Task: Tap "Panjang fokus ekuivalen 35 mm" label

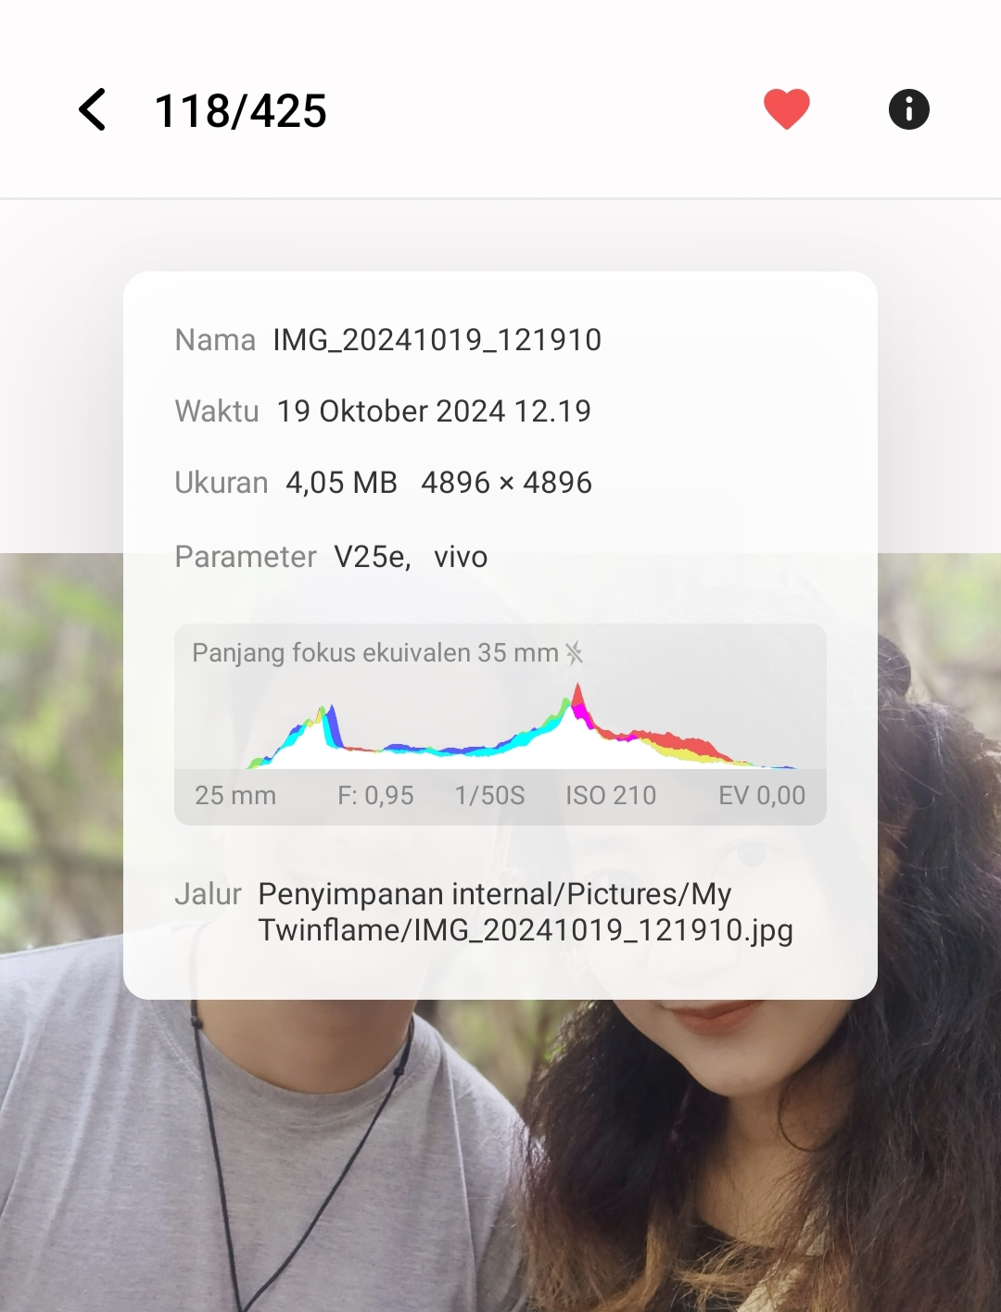Action: point(374,653)
